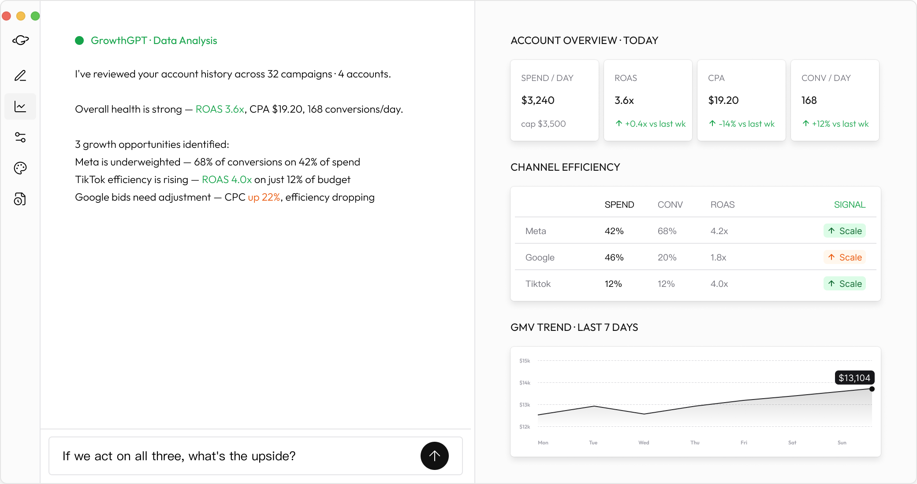Viewport: 917px width, 484px height.
Task: Open the CPA $19.20 overview card
Action: pyautogui.click(x=741, y=100)
